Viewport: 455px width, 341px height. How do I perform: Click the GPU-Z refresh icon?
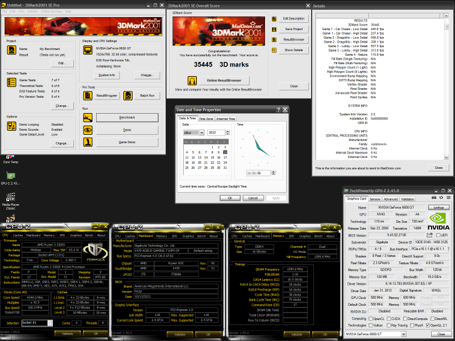coord(441,197)
